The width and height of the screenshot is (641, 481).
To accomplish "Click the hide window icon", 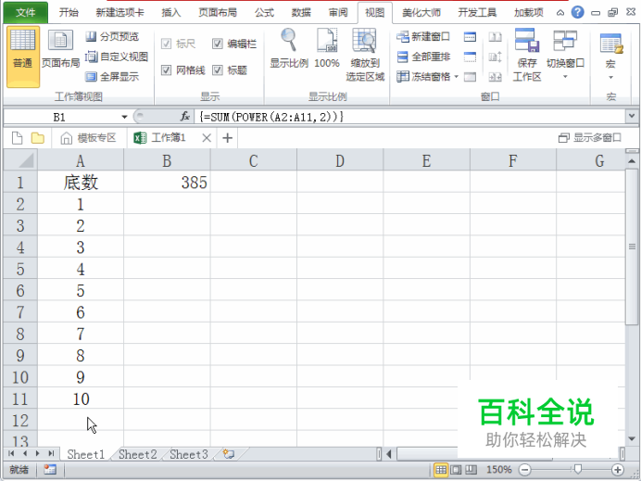I will 470,57.
